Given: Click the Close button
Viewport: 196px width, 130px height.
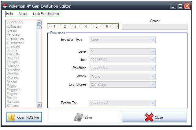Looking at the screenshot, I should (x=154, y=117).
